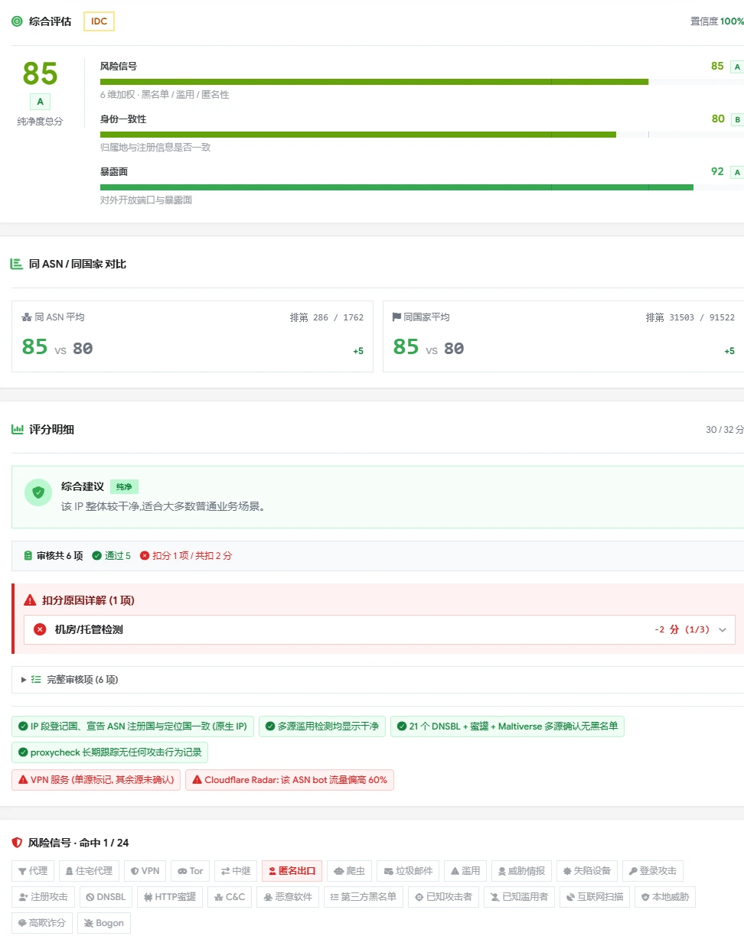Click the shield icon beside 风险信号 · 命中
The height and width of the screenshot is (949, 744).
17,843
